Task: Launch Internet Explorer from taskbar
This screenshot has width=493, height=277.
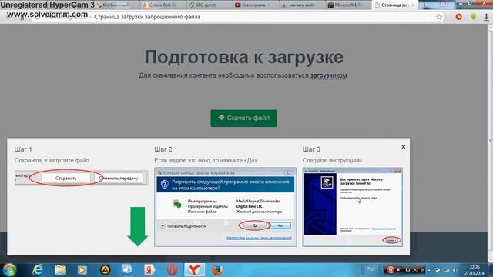Action: [38, 270]
